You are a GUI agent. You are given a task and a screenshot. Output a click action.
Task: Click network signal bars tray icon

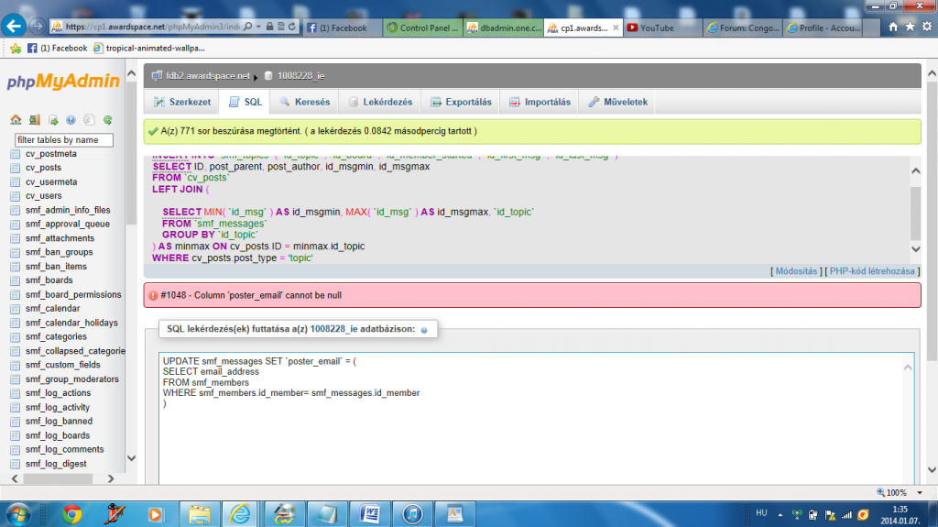846,514
